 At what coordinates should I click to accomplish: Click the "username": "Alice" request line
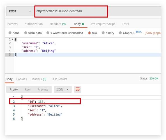click(x=38, y=43)
